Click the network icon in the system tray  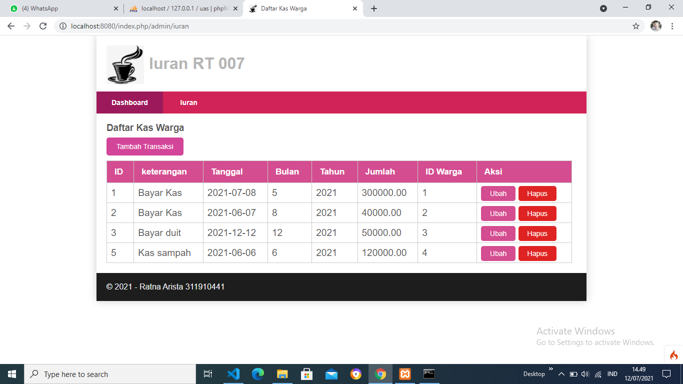coord(597,373)
